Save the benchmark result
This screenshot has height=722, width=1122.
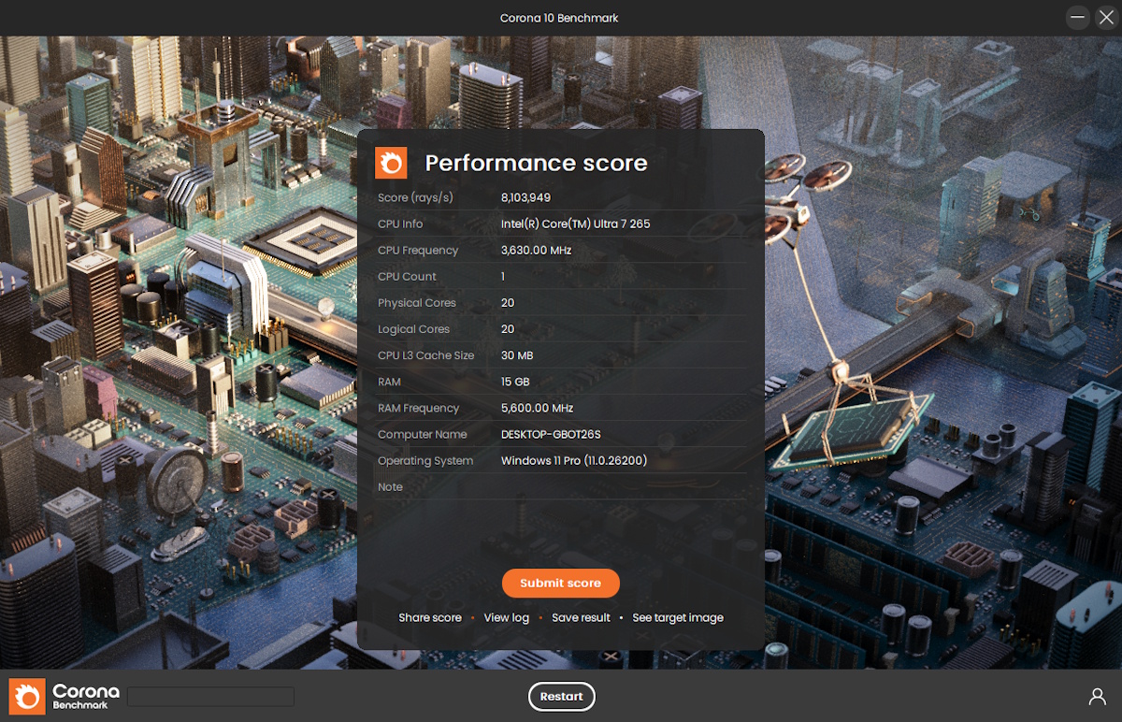click(x=581, y=617)
